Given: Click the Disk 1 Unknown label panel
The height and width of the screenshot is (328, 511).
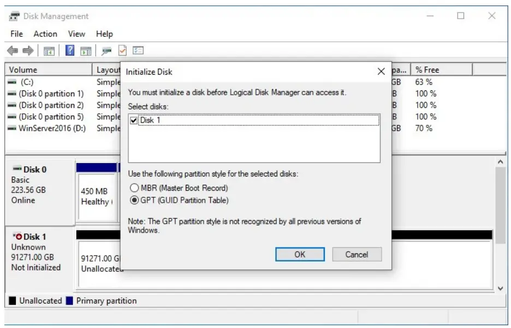Looking at the screenshot, I should coord(40,259).
